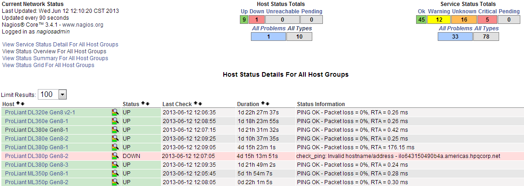The width and height of the screenshot is (524, 186).
Task: Open service details icon for ProLiant ML350p Gen8-1
Action: (115, 173)
